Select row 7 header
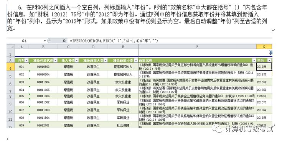The height and width of the screenshot is (141, 282). [11, 90]
